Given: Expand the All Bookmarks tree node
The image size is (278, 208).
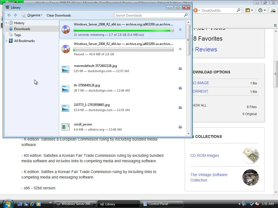Looking at the screenshot, I should 7,41.
